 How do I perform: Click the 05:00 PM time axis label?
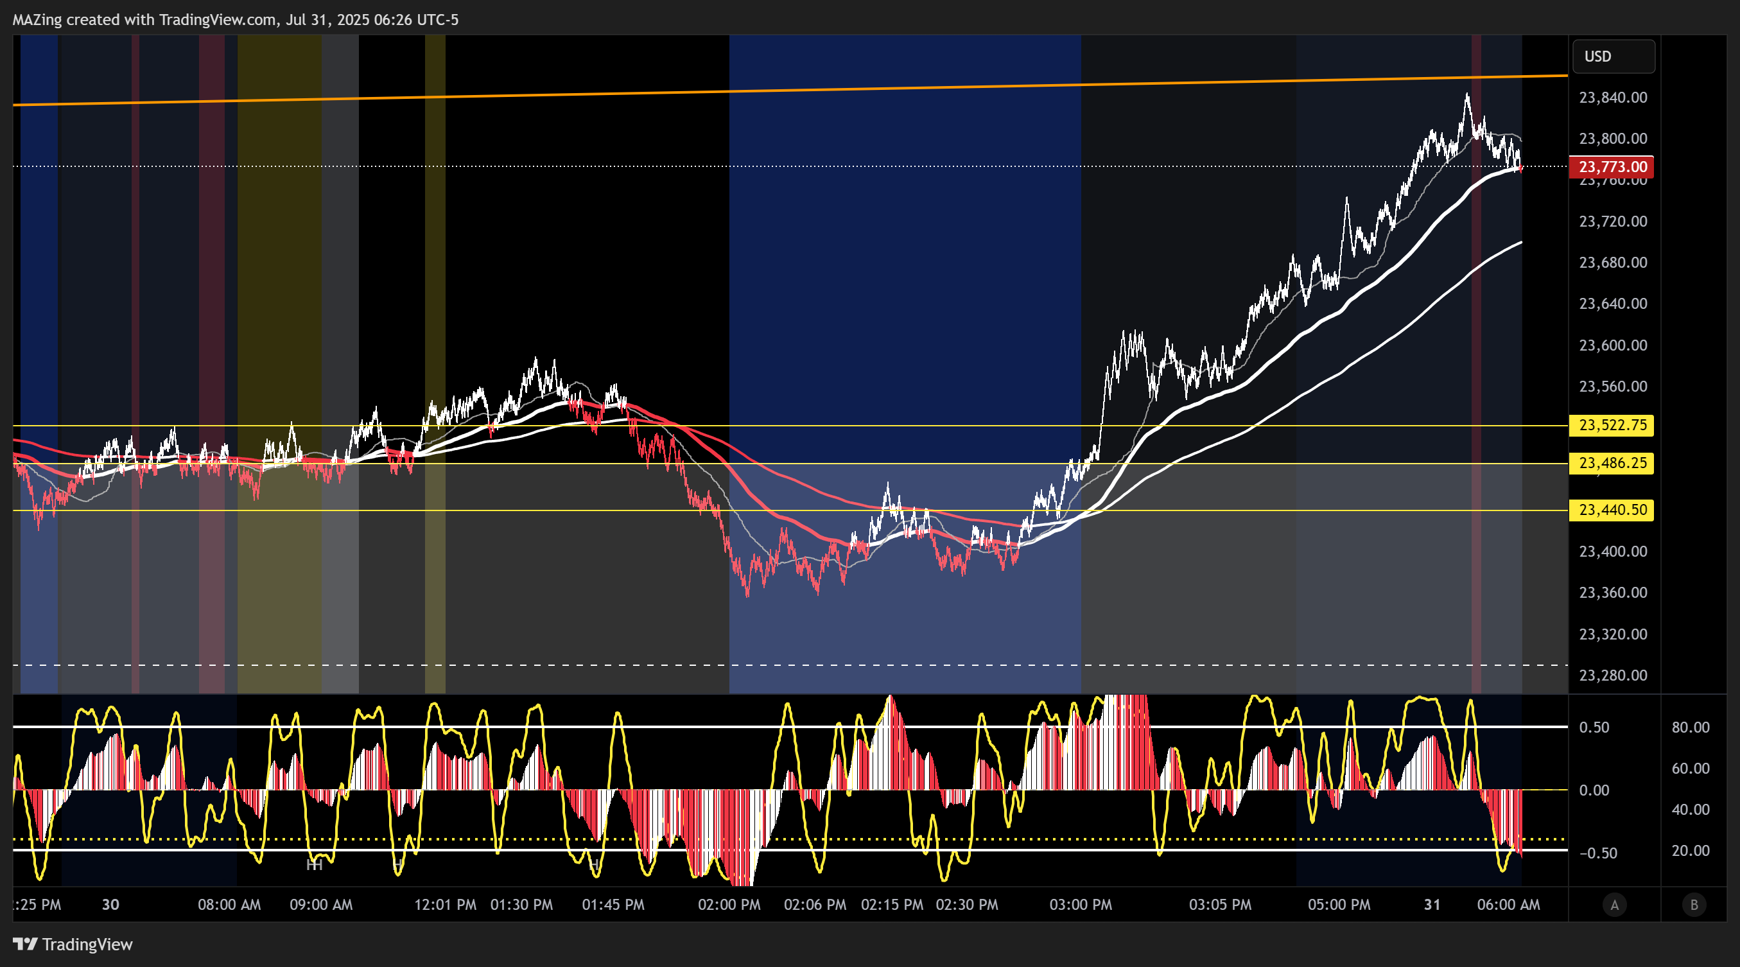(x=1339, y=905)
